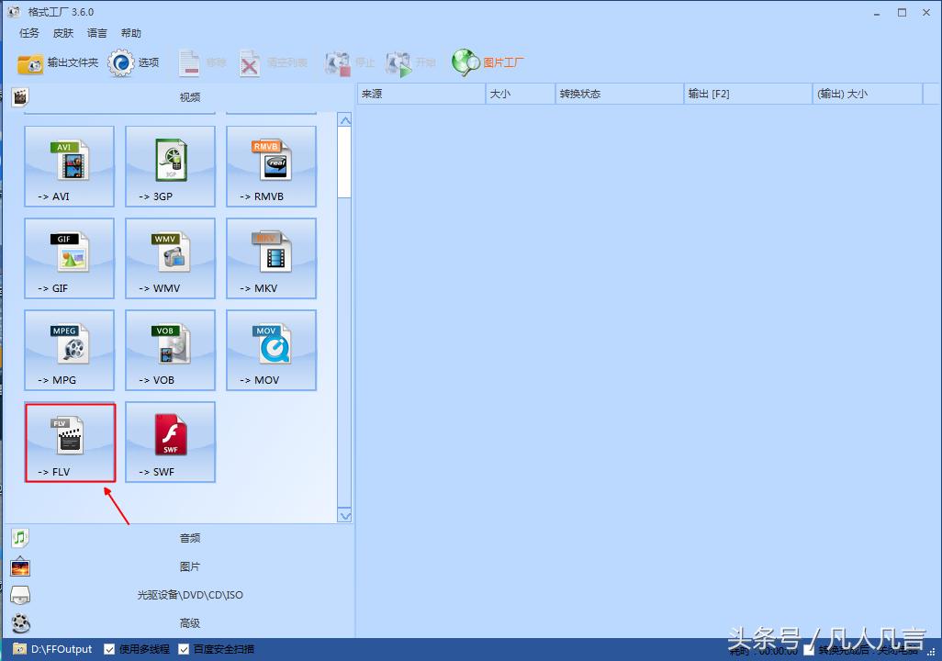Click the remove task icon
Image resolution: width=942 pixels, height=661 pixels.
[x=188, y=63]
